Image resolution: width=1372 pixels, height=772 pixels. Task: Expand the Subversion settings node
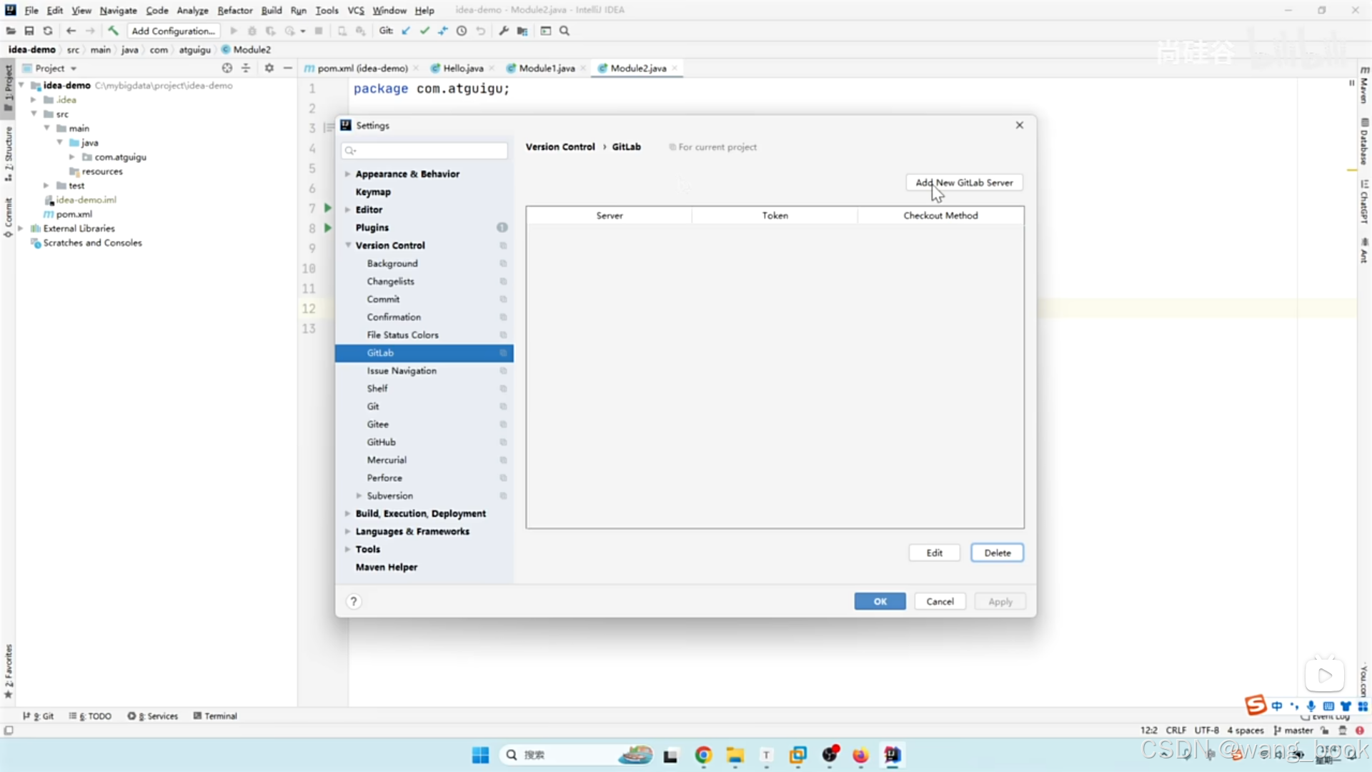point(359,496)
